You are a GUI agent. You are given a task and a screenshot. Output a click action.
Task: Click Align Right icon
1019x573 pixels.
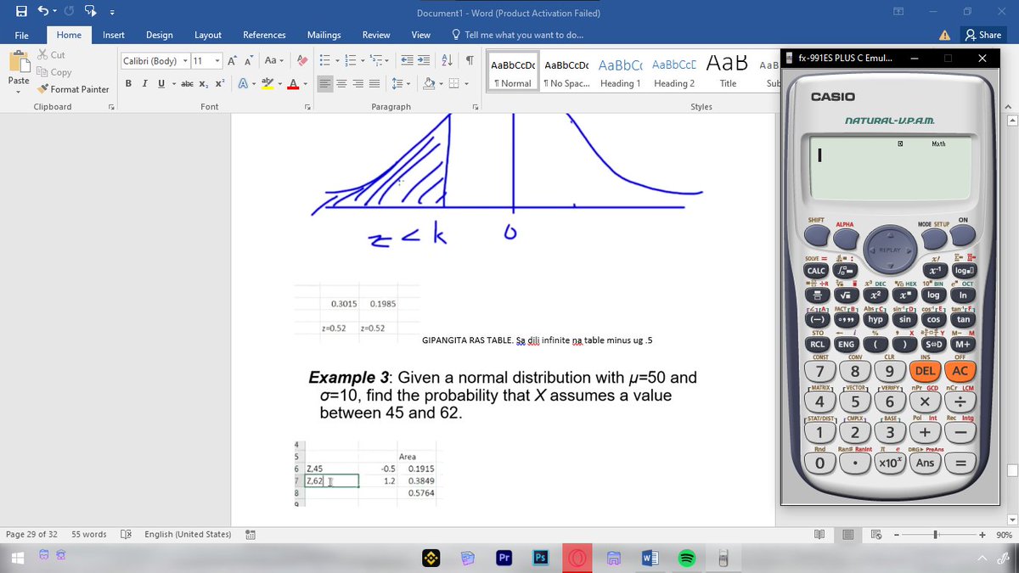click(x=357, y=83)
